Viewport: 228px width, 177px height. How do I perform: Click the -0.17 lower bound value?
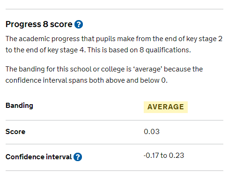151,156
